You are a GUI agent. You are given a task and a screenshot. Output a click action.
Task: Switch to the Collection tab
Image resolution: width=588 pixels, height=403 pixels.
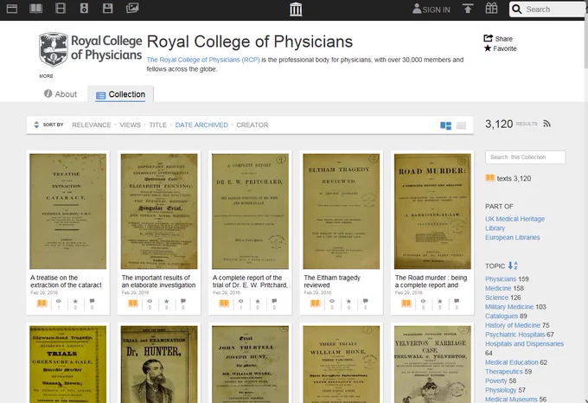tap(120, 94)
